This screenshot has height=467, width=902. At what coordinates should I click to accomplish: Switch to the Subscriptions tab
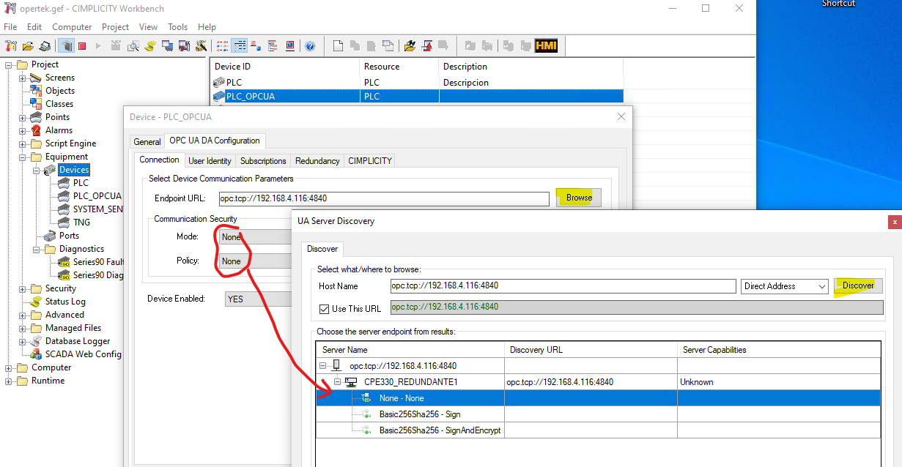click(263, 161)
